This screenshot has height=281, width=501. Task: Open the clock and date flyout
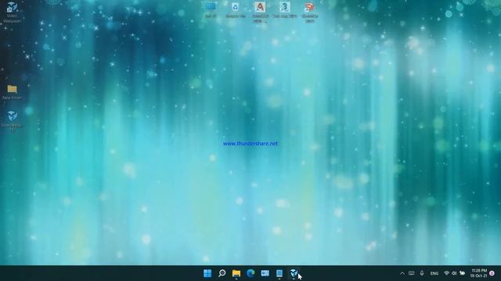(x=478, y=273)
